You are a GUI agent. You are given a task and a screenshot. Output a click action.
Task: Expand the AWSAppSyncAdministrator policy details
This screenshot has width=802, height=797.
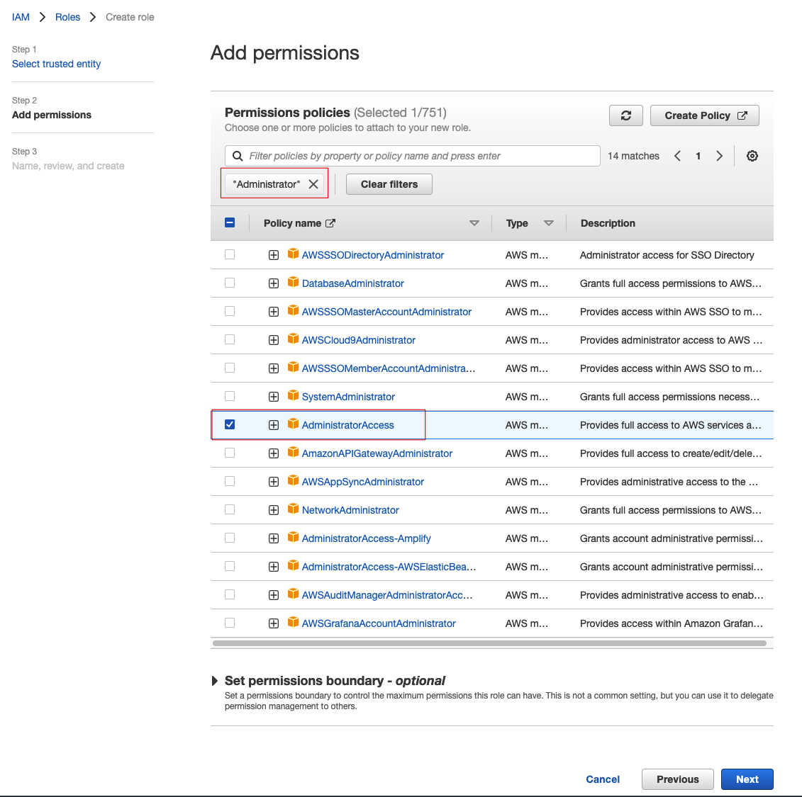click(x=274, y=482)
